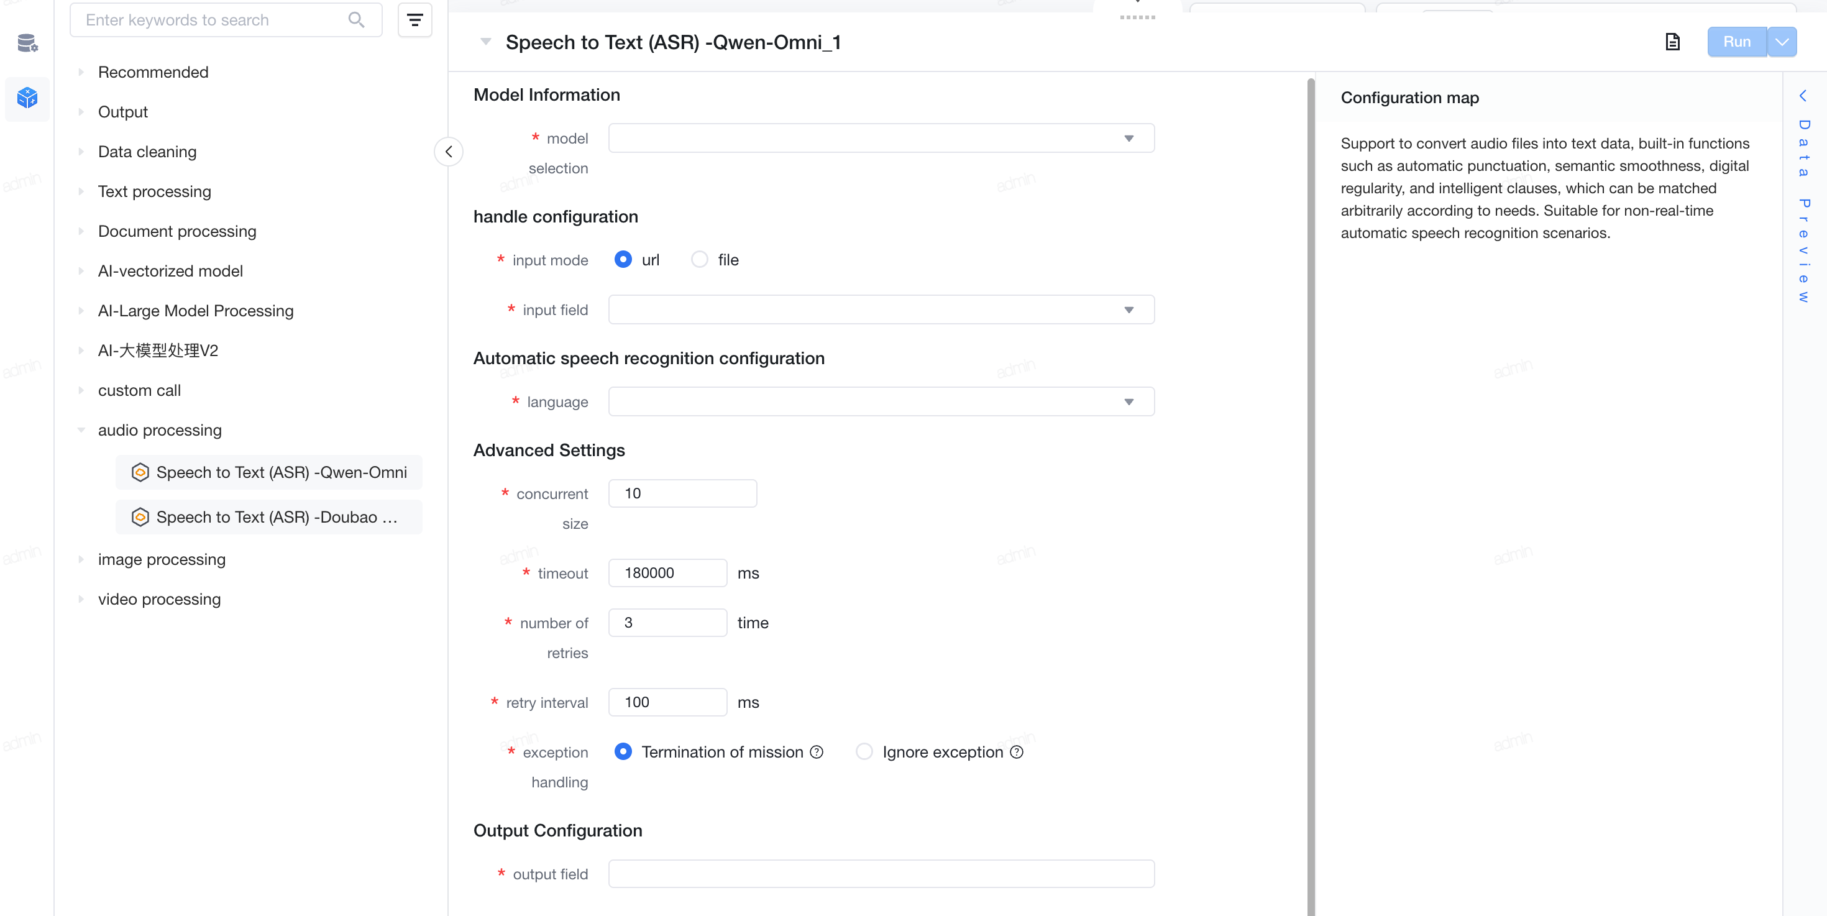This screenshot has height=916, width=1827.
Task: Open the language dropdown
Action: point(882,402)
